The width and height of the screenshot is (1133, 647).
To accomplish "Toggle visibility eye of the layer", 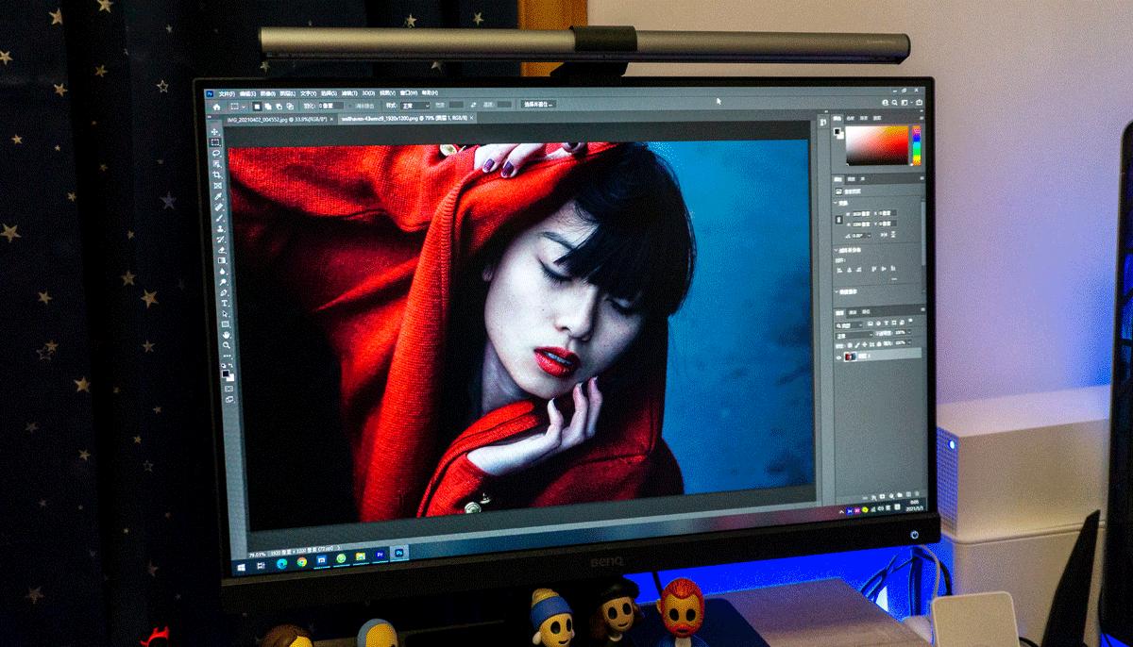I will 838,357.
